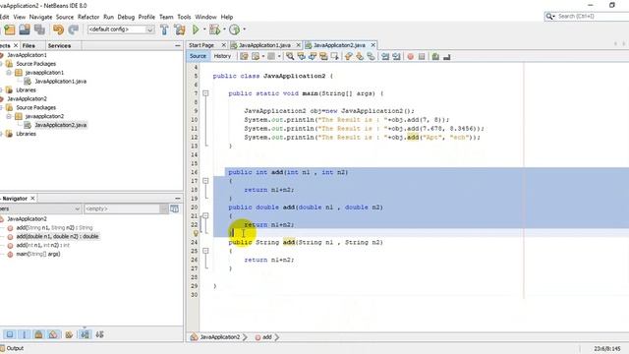Click the Find Selection magnifier icon in editor toolbar
The image size is (629, 354).
click(x=290, y=57)
